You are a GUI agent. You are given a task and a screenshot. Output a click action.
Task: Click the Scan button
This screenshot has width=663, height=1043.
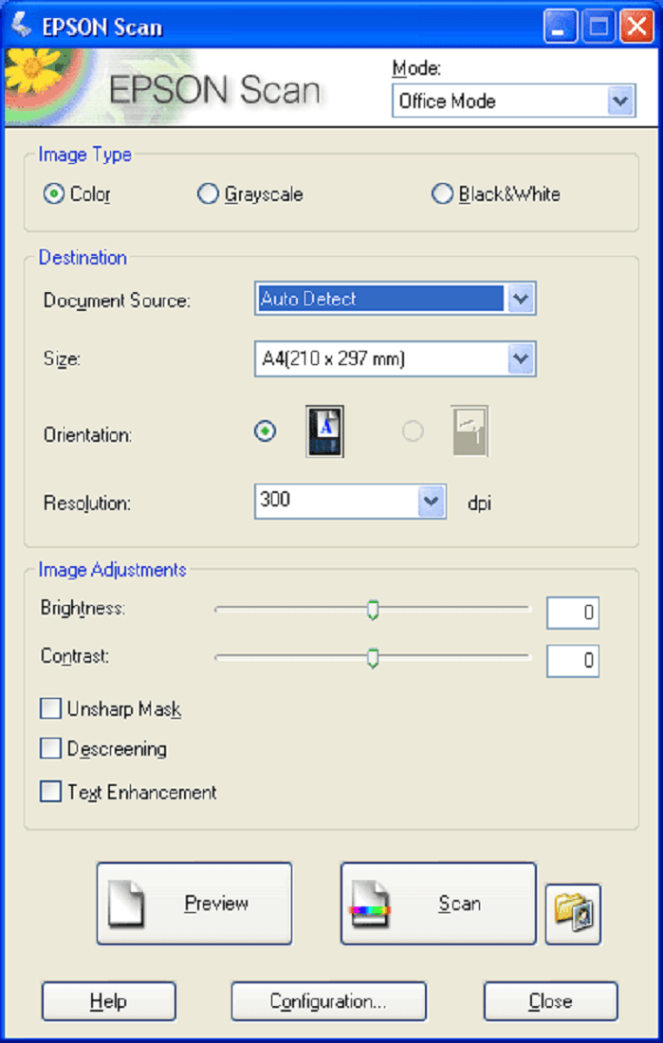[x=438, y=904]
